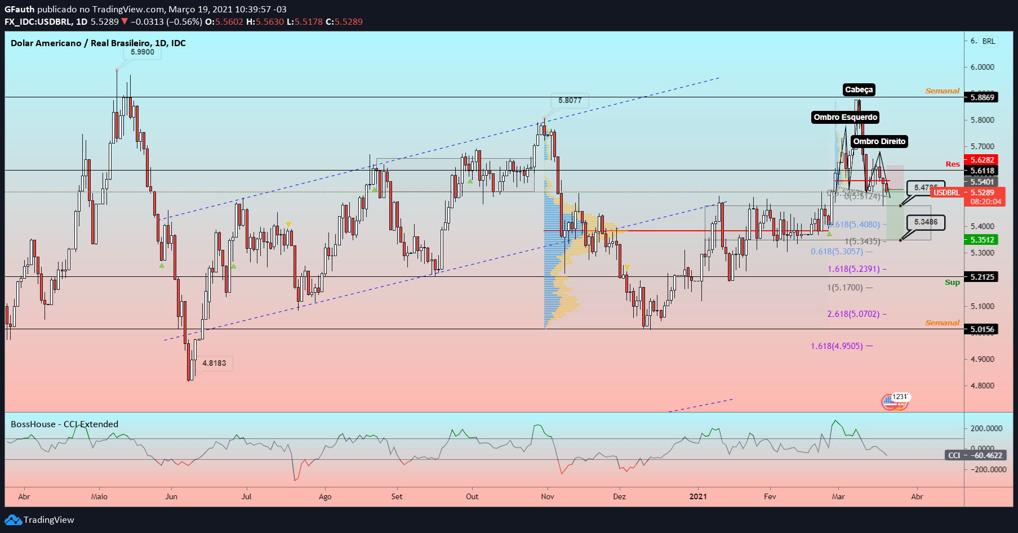Click Fibonacci level 1.618(4.9505)
The image size is (1018, 533).
click(837, 346)
